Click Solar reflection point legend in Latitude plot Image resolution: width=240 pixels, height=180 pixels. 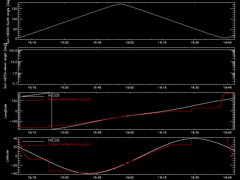tap(69, 144)
